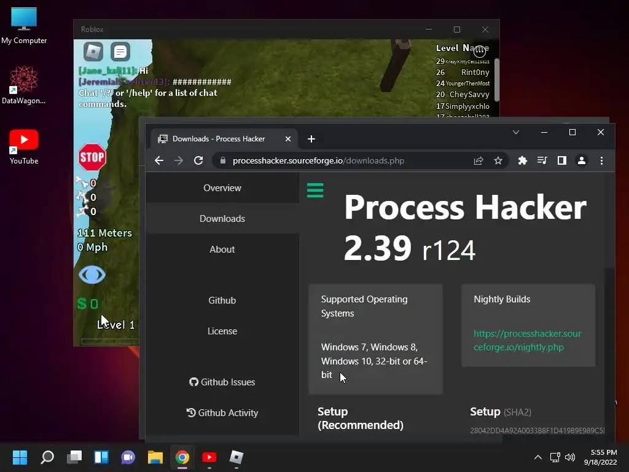Open the DataWagon desktop shortcut

pyautogui.click(x=24, y=85)
